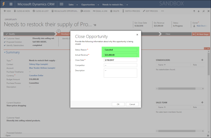The image size is (211, 138).
Task: Click the Delete trash icon in command bar
Action: [114, 11]
